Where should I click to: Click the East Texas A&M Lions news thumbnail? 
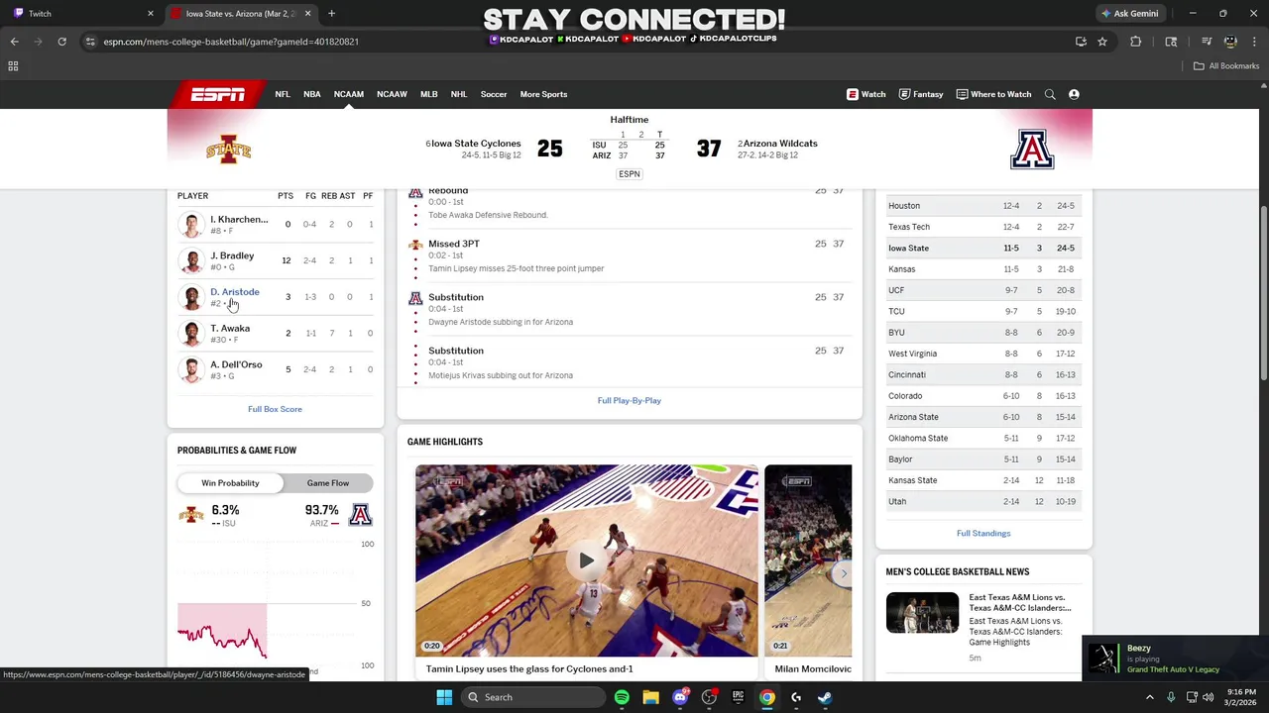pos(922,613)
